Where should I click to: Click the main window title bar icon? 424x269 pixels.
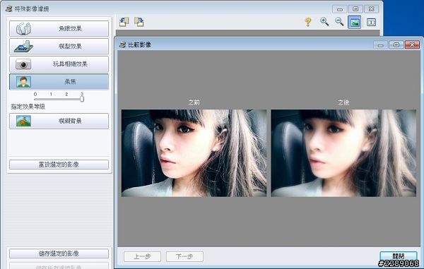coord(9,8)
